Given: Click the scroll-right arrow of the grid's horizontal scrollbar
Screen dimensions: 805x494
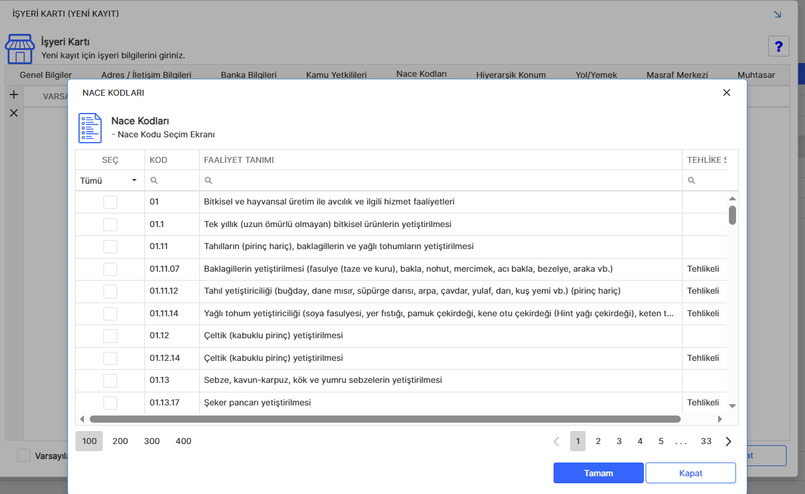Looking at the screenshot, I should (x=720, y=419).
